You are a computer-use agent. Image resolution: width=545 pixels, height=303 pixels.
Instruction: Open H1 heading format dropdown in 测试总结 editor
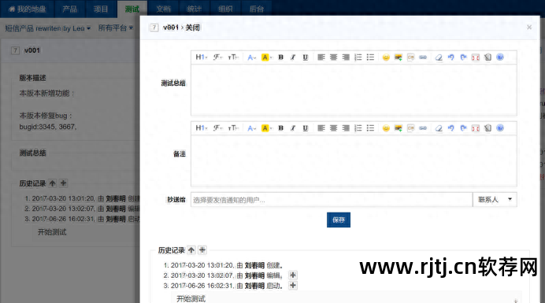(x=202, y=57)
